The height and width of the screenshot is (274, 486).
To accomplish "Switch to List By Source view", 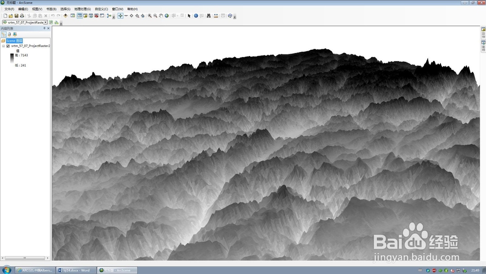I will [x=9, y=35].
